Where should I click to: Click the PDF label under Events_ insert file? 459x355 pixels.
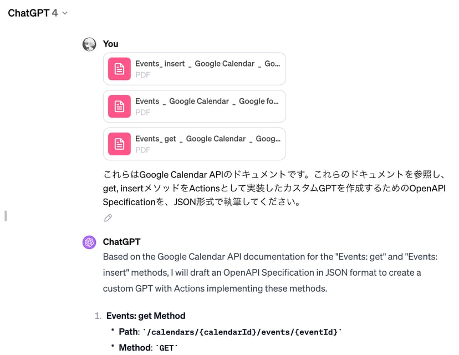[x=142, y=74]
